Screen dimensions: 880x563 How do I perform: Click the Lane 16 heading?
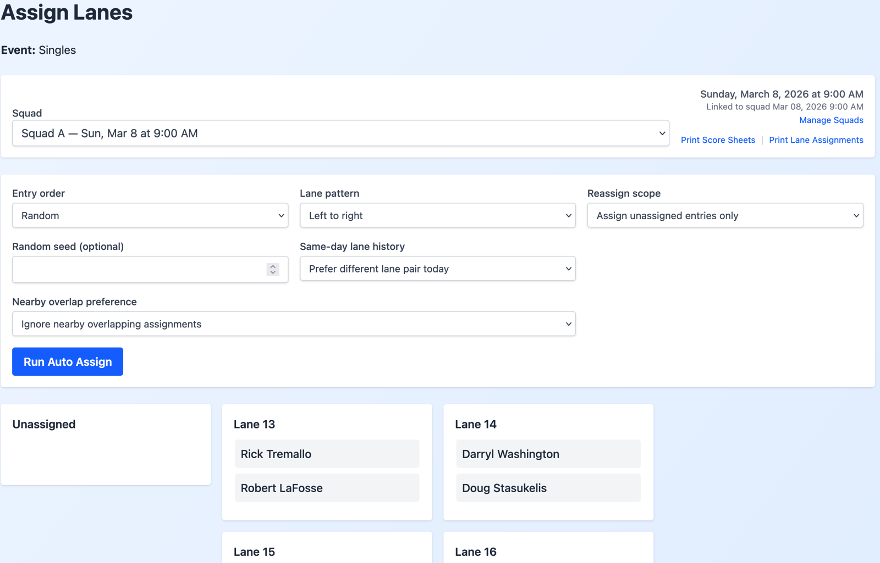click(x=476, y=551)
